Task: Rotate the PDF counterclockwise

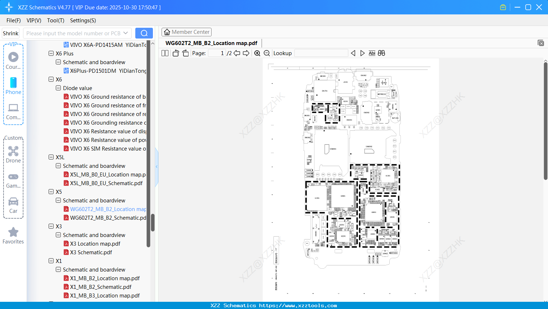Action: point(175,53)
